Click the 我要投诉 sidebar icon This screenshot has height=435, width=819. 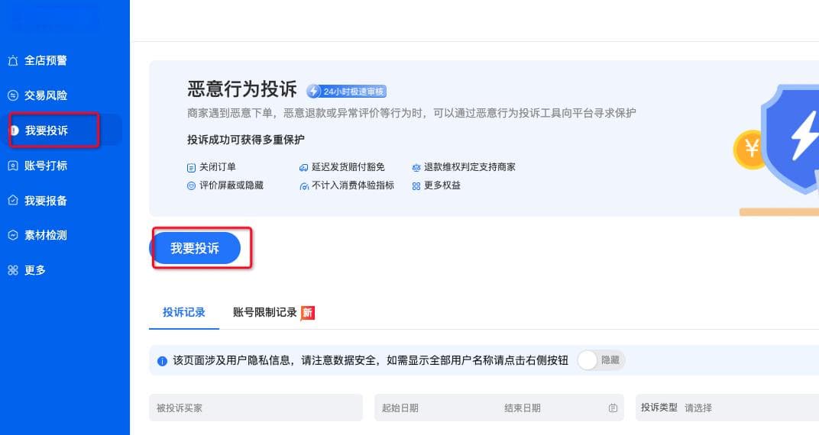15,130
